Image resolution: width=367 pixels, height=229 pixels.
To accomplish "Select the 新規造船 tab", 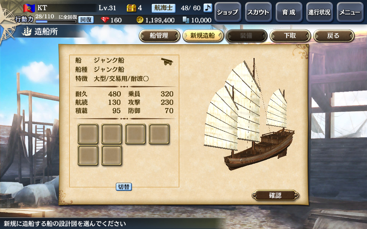I will (203, 36).
